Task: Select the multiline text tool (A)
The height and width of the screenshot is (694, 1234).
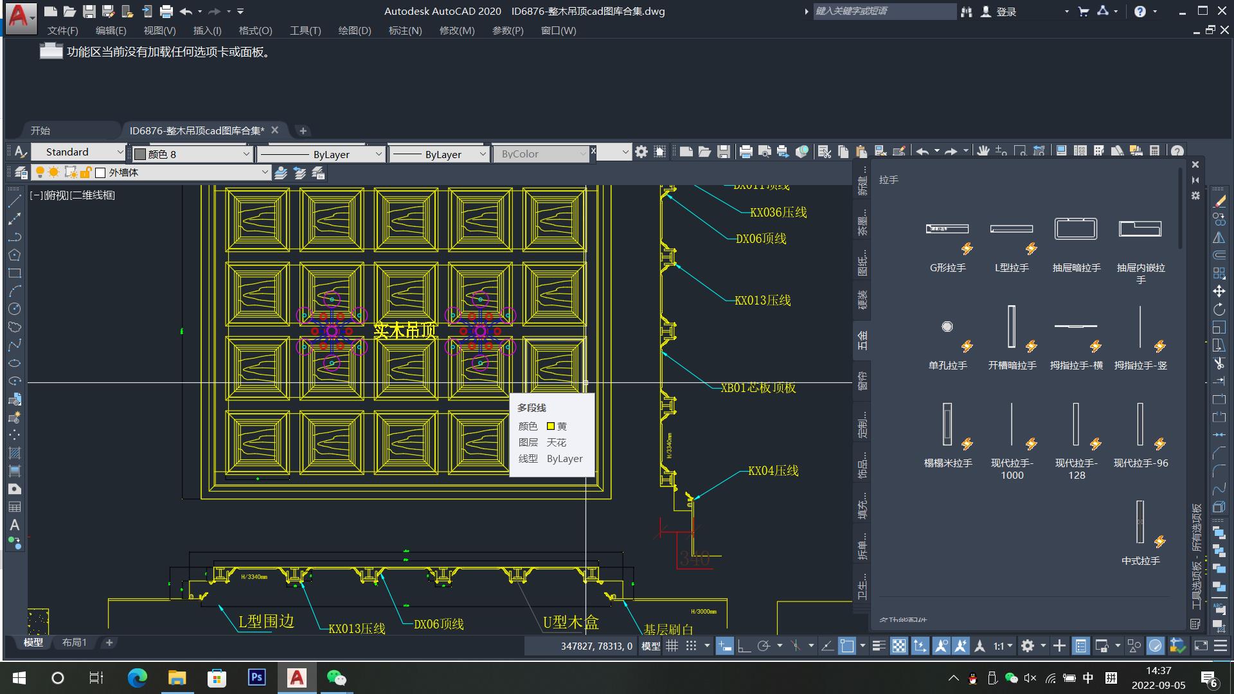Action: pos(14,525)
